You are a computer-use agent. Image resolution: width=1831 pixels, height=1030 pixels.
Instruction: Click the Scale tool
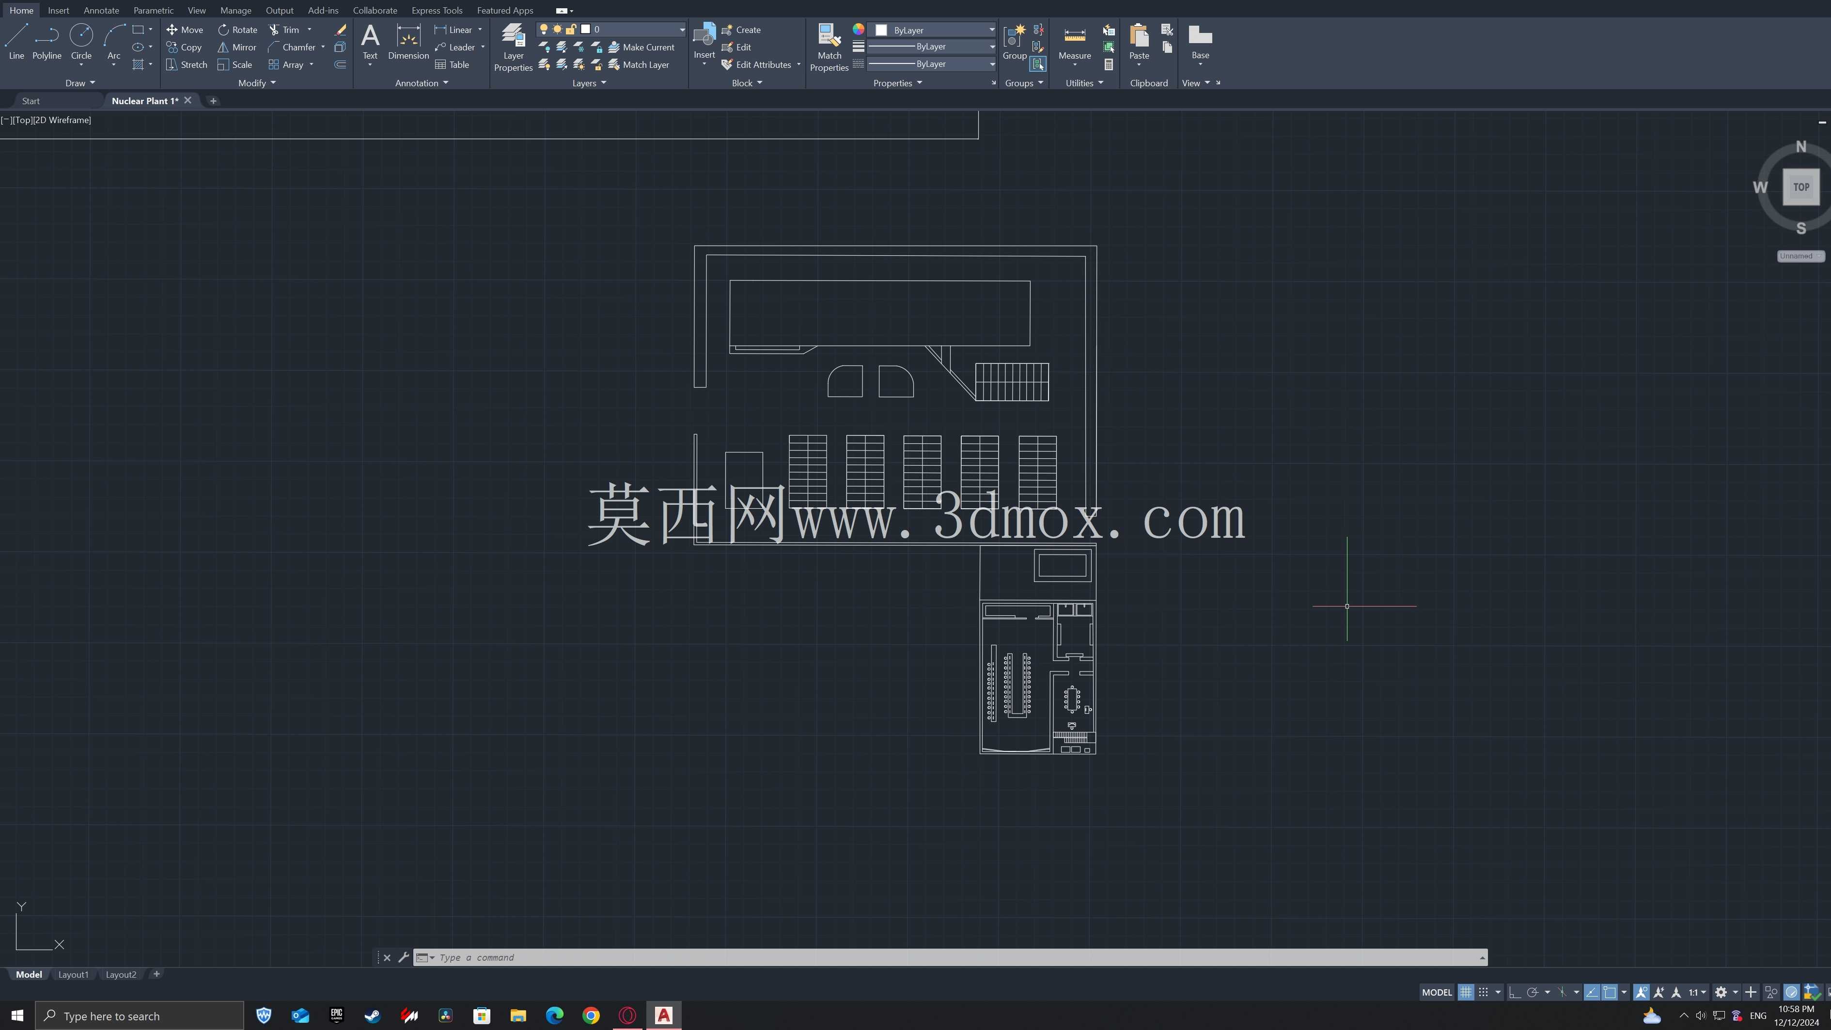point(235,65)
